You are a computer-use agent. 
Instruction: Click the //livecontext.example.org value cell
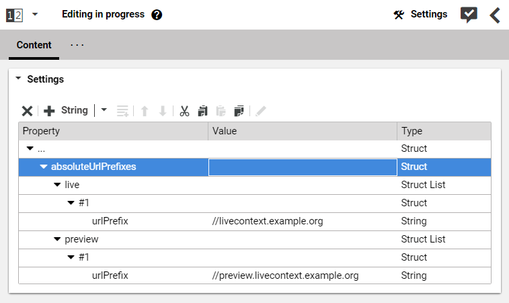point(302,221)
